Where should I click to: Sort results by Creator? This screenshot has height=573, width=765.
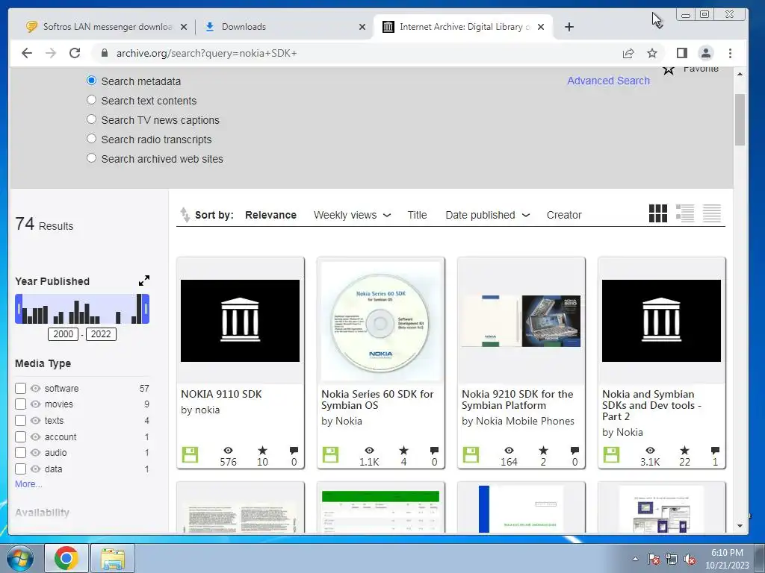pos(564,215)
